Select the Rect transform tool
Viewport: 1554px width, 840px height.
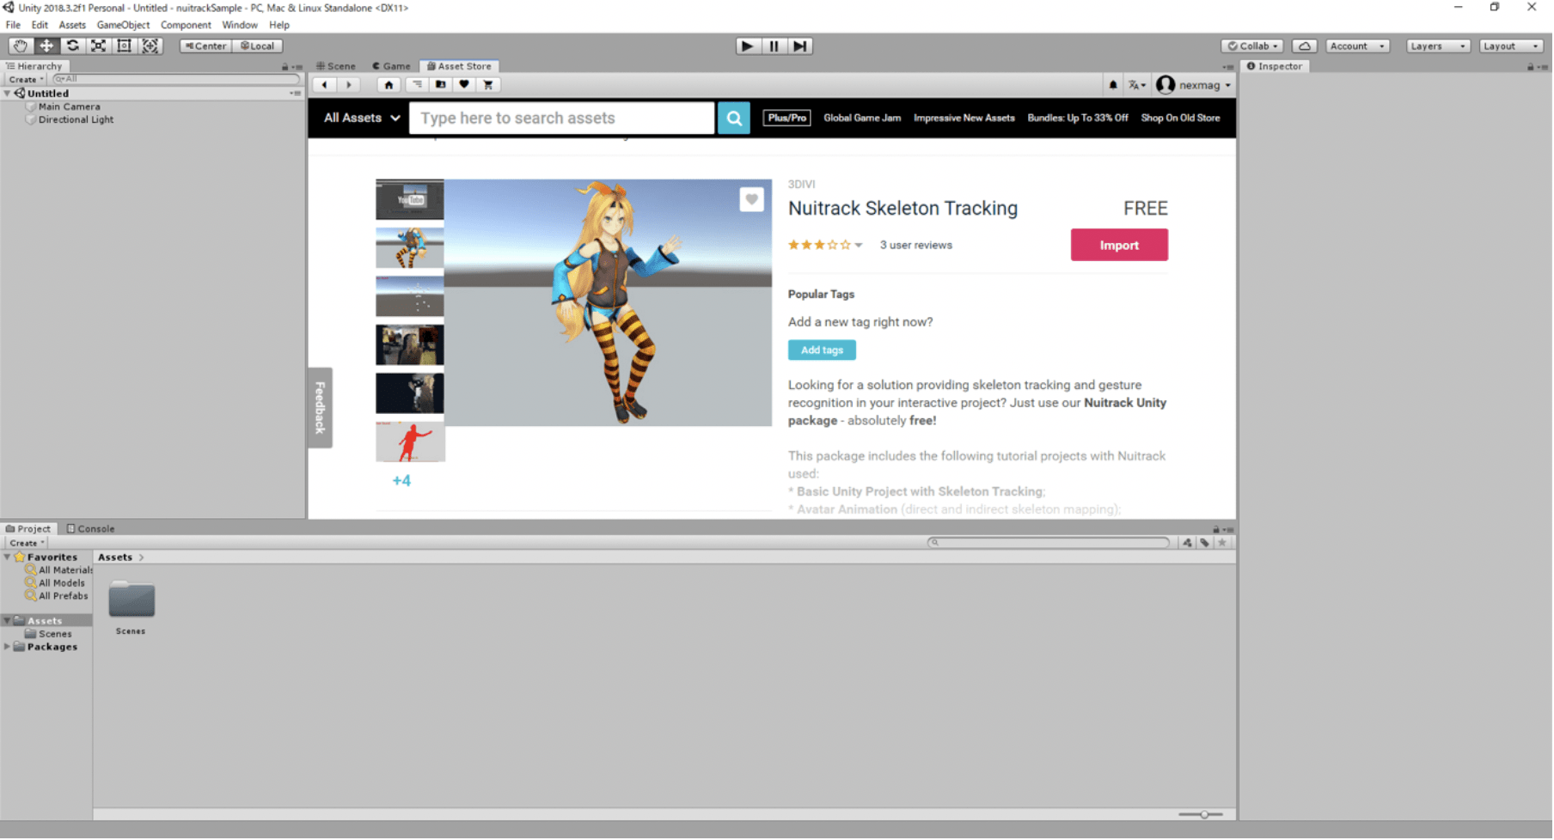(124, 46)
